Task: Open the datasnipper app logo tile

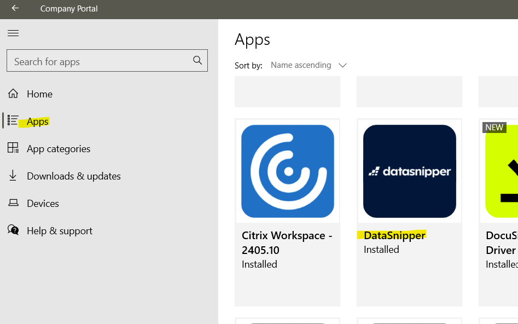Action: (x=409, y=171)
